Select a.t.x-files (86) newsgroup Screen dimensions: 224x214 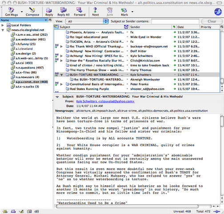24,73
